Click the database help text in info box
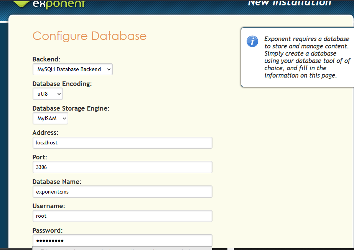The image size is (354, 250). pos(307,57)
